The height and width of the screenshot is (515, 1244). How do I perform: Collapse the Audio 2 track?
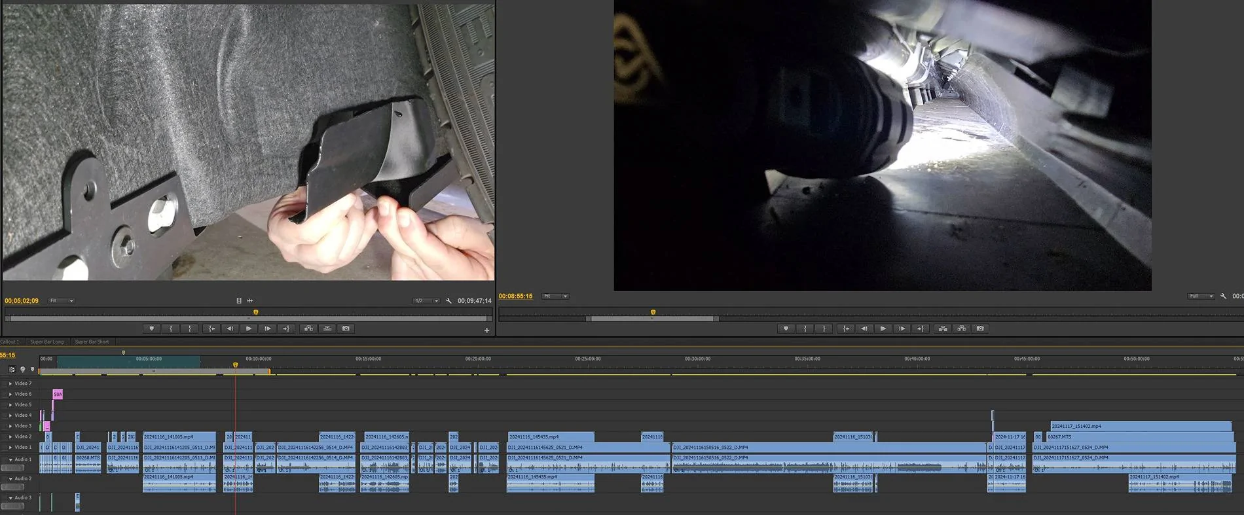pos(10,479)
